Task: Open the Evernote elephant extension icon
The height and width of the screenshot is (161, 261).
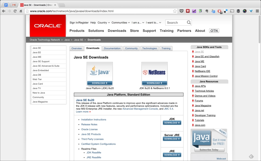Action: click(207, 11)
